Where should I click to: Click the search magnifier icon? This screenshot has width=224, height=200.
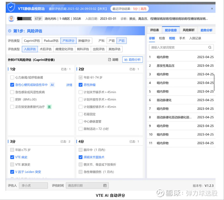210,47
